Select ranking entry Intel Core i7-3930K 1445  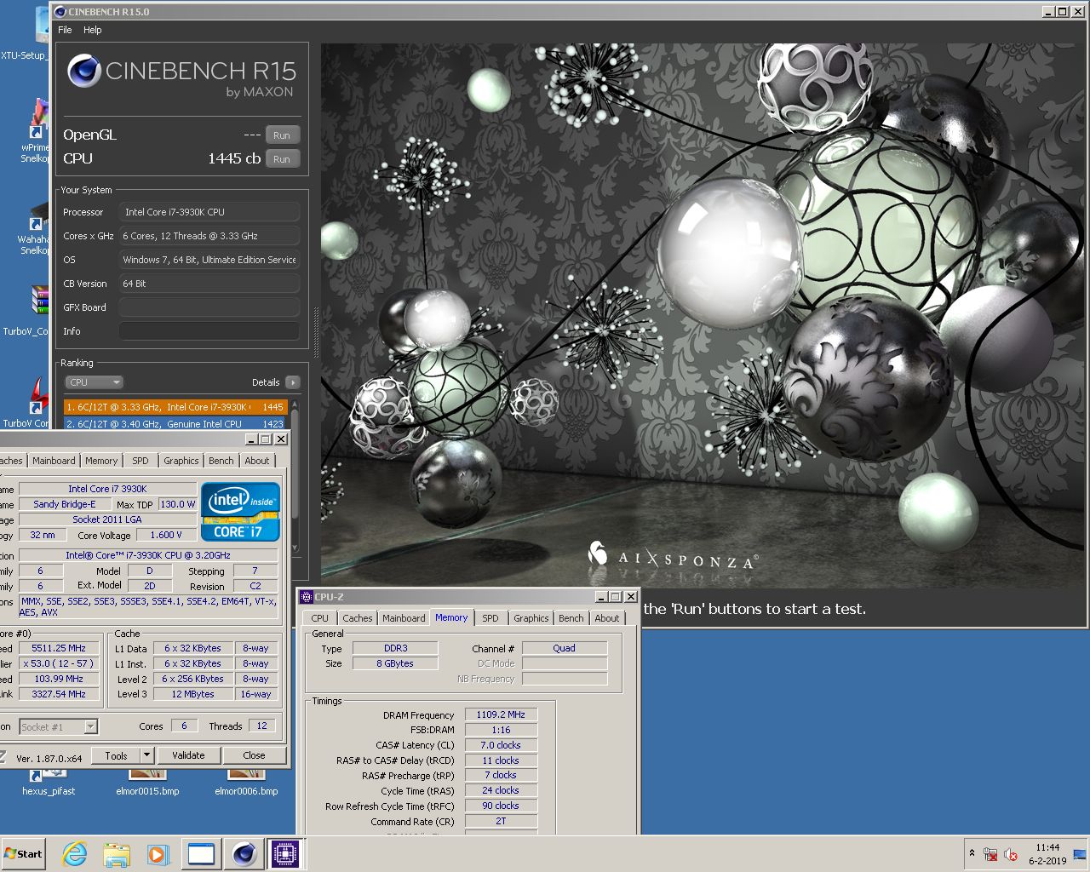pyautogui.click(x=175, y=407)
